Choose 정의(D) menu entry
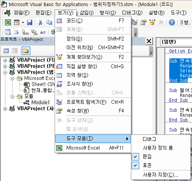Viewport: 192px width, 181px height. pyautogui.click(x=93, y=39)
